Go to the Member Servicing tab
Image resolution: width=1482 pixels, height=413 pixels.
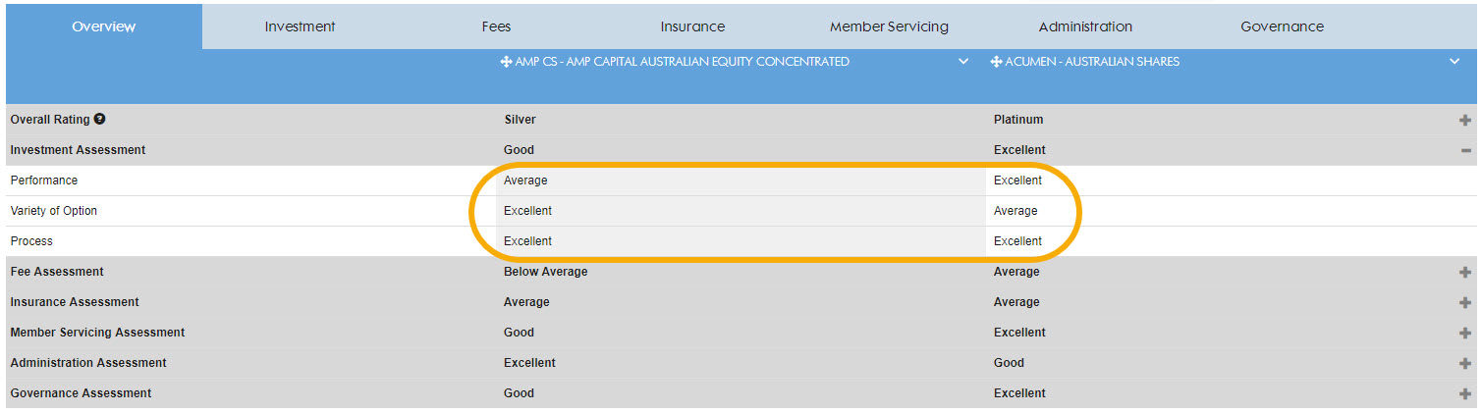click(889, 26)
